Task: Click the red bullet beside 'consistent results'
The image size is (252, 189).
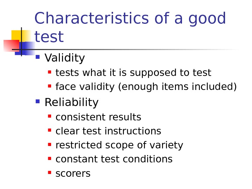Action: 50,115
